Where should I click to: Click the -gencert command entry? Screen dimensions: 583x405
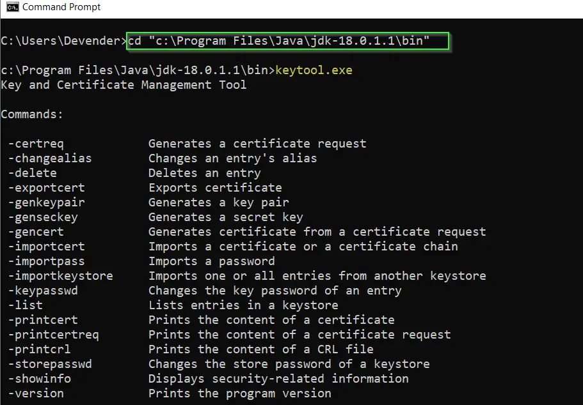pyautogui.click(x=36, y=231)
